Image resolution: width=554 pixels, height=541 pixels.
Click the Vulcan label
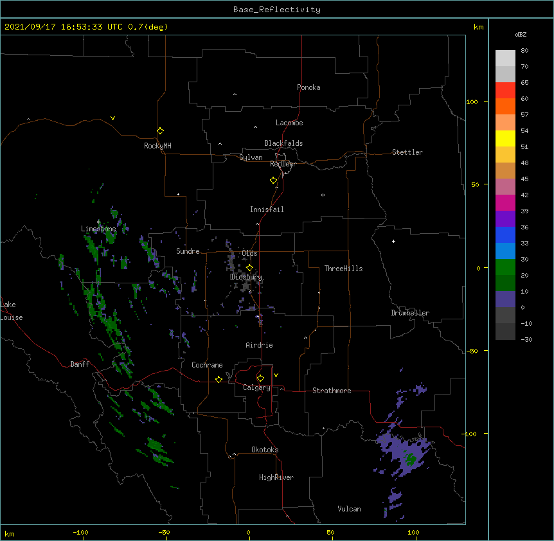349,509
